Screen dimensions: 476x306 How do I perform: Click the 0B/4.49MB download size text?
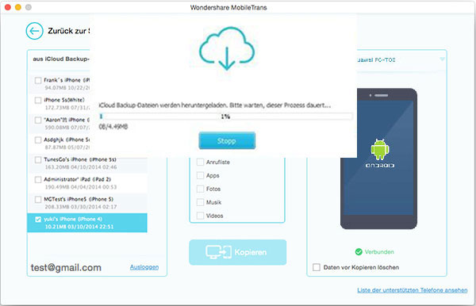click(x=113, y=127)
